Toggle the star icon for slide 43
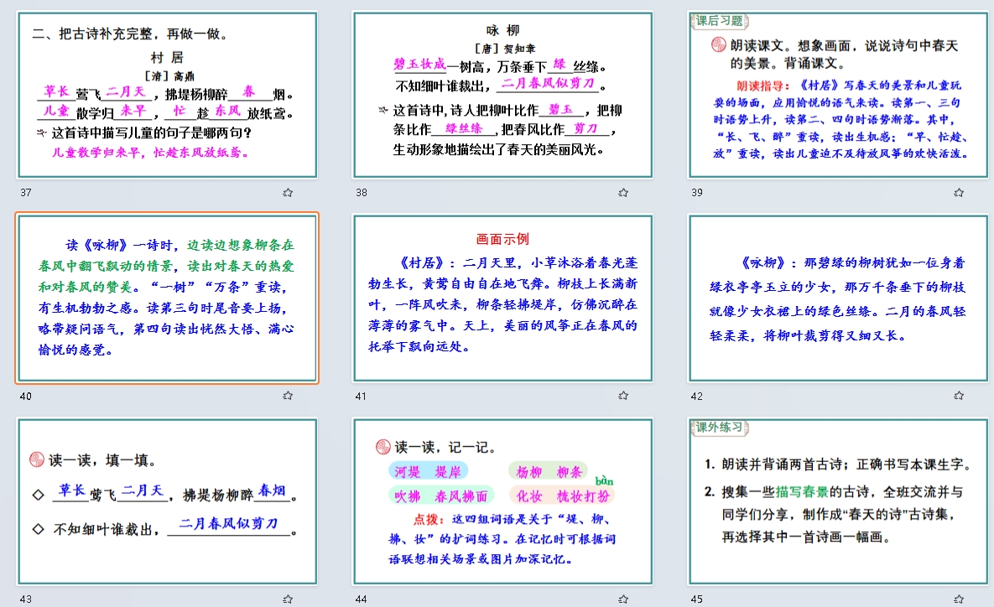994x607 pixels. (288, 599)
